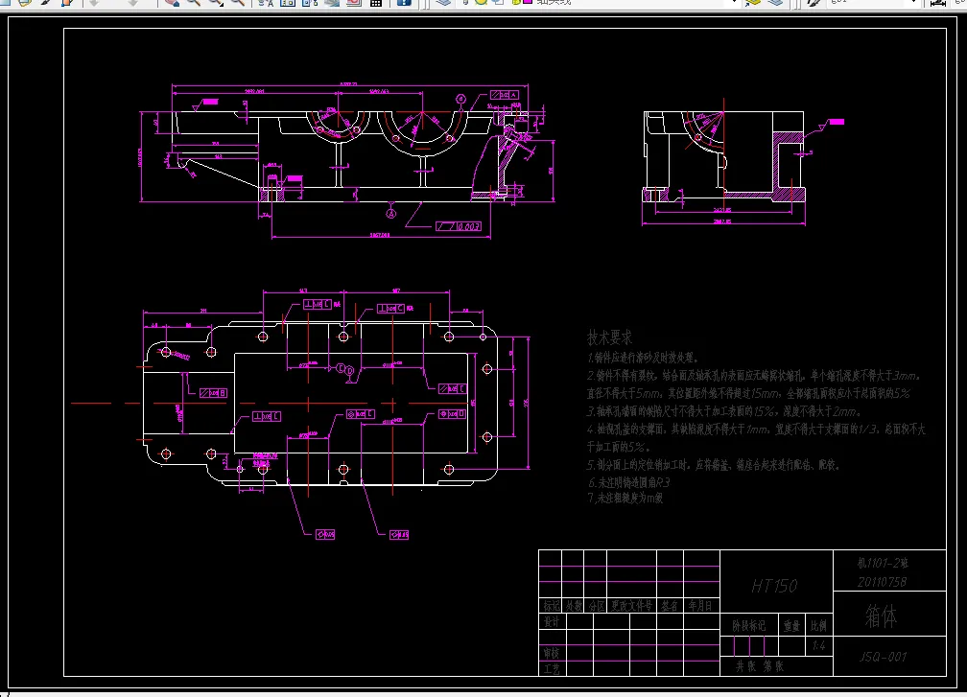
Task: Select the 技术要求 heading text
Action: 609,337
